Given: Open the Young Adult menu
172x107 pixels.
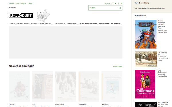Looking at the screenshot, I should [x=72, y=24].
